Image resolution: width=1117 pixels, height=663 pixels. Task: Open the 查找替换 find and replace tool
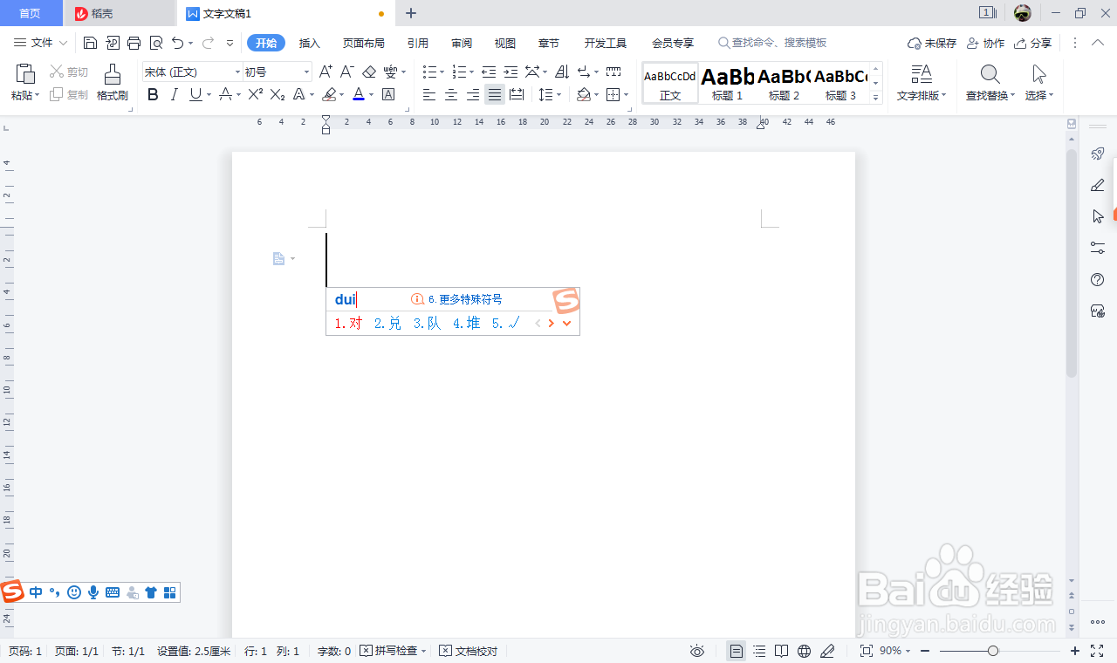[990, 83]
